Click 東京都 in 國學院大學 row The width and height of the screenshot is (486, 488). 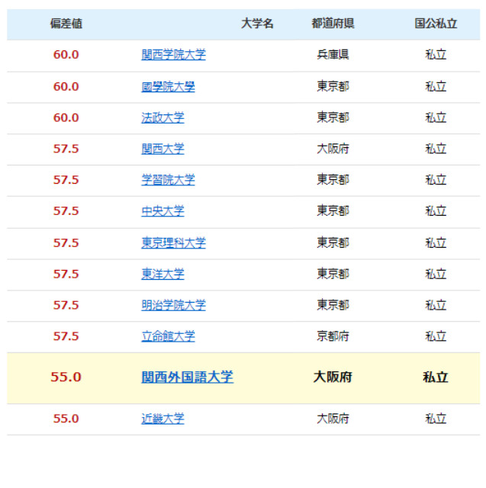click(333, 86)
